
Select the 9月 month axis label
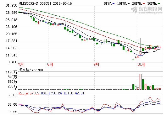(x=96, y=64)
